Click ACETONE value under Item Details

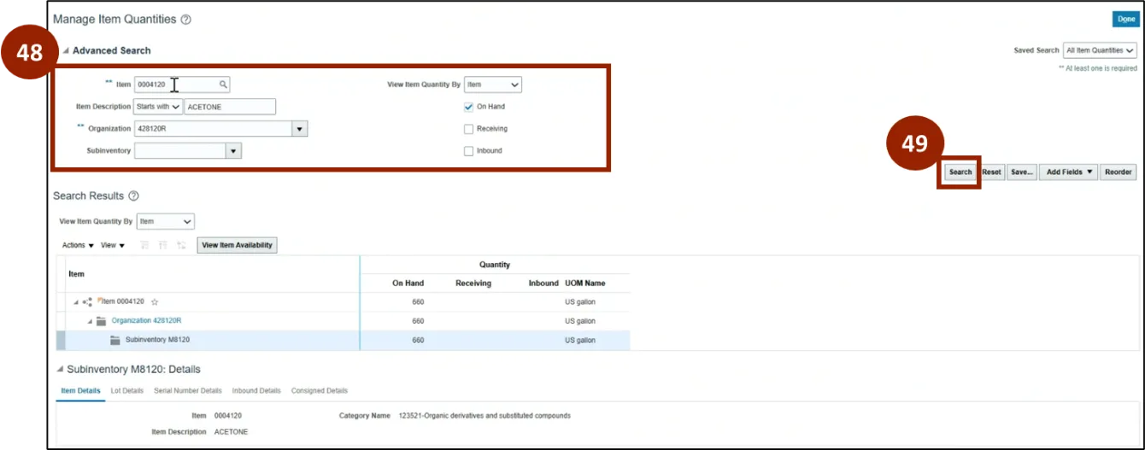(231, 432)
